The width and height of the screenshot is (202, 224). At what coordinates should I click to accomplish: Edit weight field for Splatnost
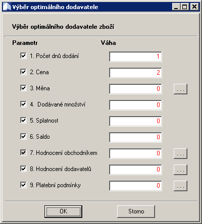pos(135,121)
